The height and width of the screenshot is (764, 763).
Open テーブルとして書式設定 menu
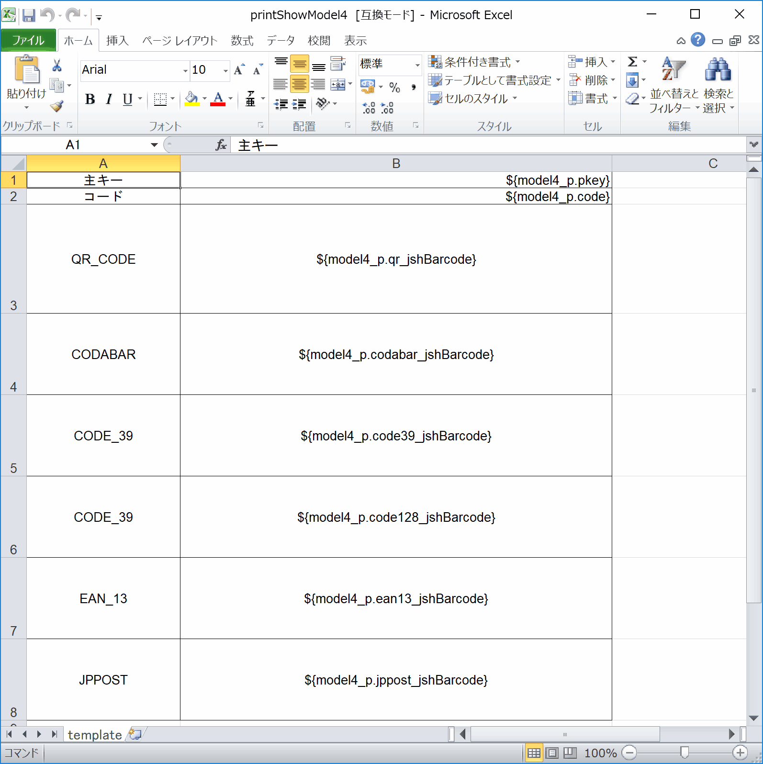(494, 80)
